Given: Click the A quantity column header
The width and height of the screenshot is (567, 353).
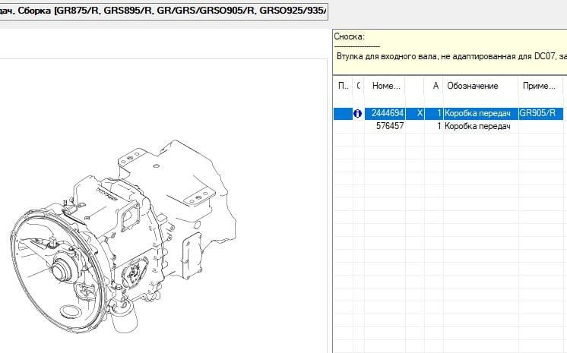Looking at the screenshot, I should (436, 86).
